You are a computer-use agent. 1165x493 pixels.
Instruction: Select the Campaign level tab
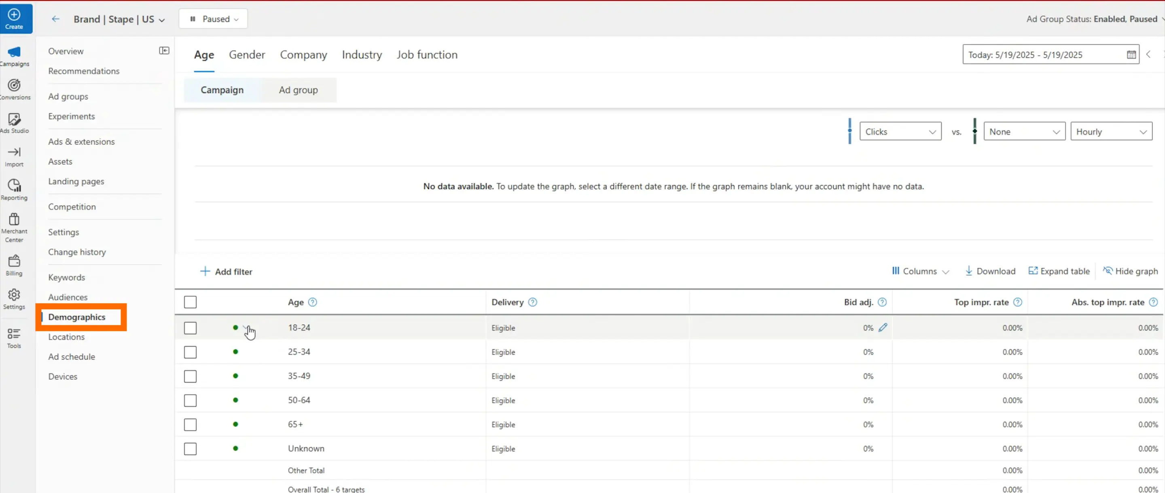[222, 90]
